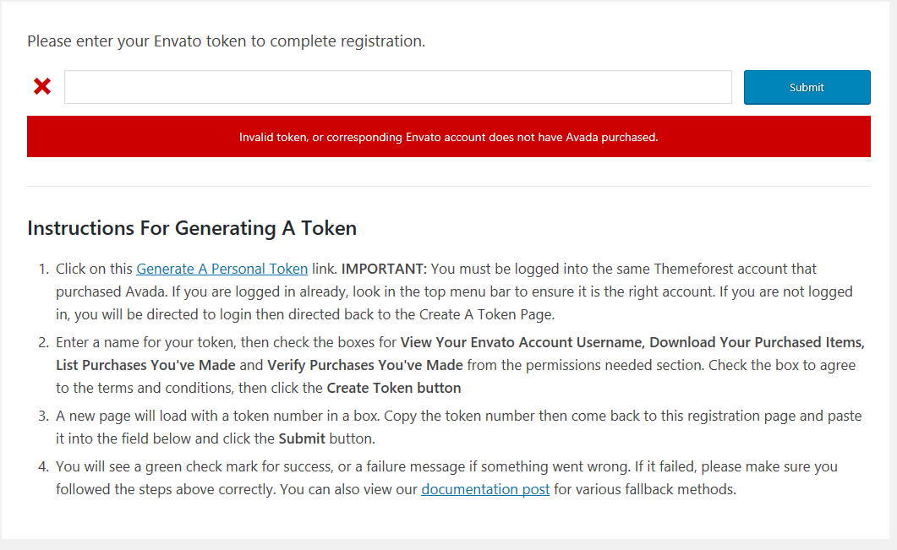Click bold 'List Purchases You've Made' text

pos(145,365)
